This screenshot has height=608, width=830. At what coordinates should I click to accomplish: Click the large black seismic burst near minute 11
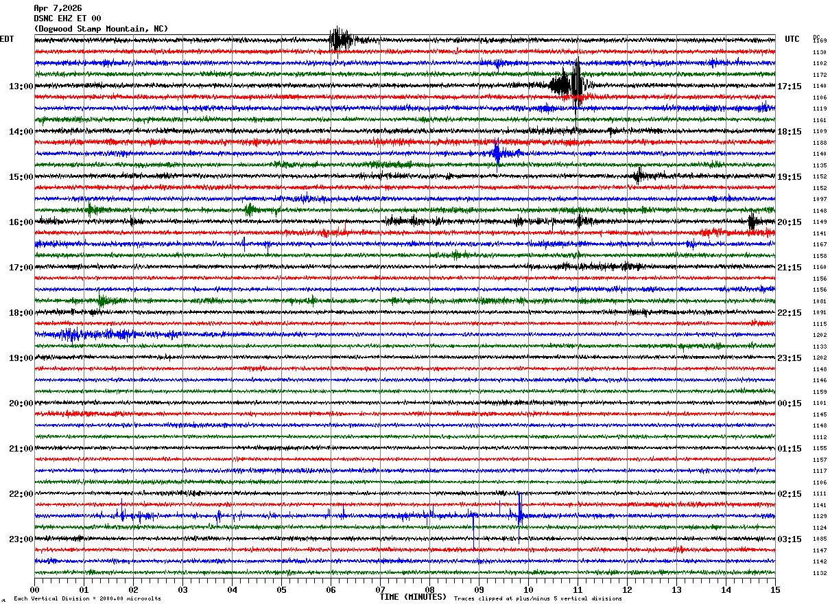569,82
